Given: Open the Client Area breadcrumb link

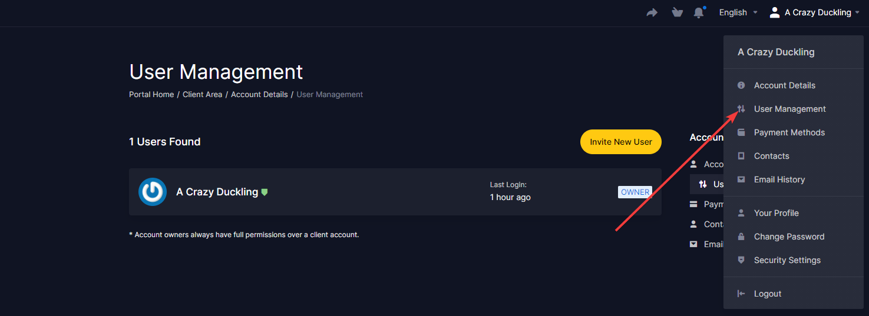Looking at the screenshot, I should click(202, 94).
